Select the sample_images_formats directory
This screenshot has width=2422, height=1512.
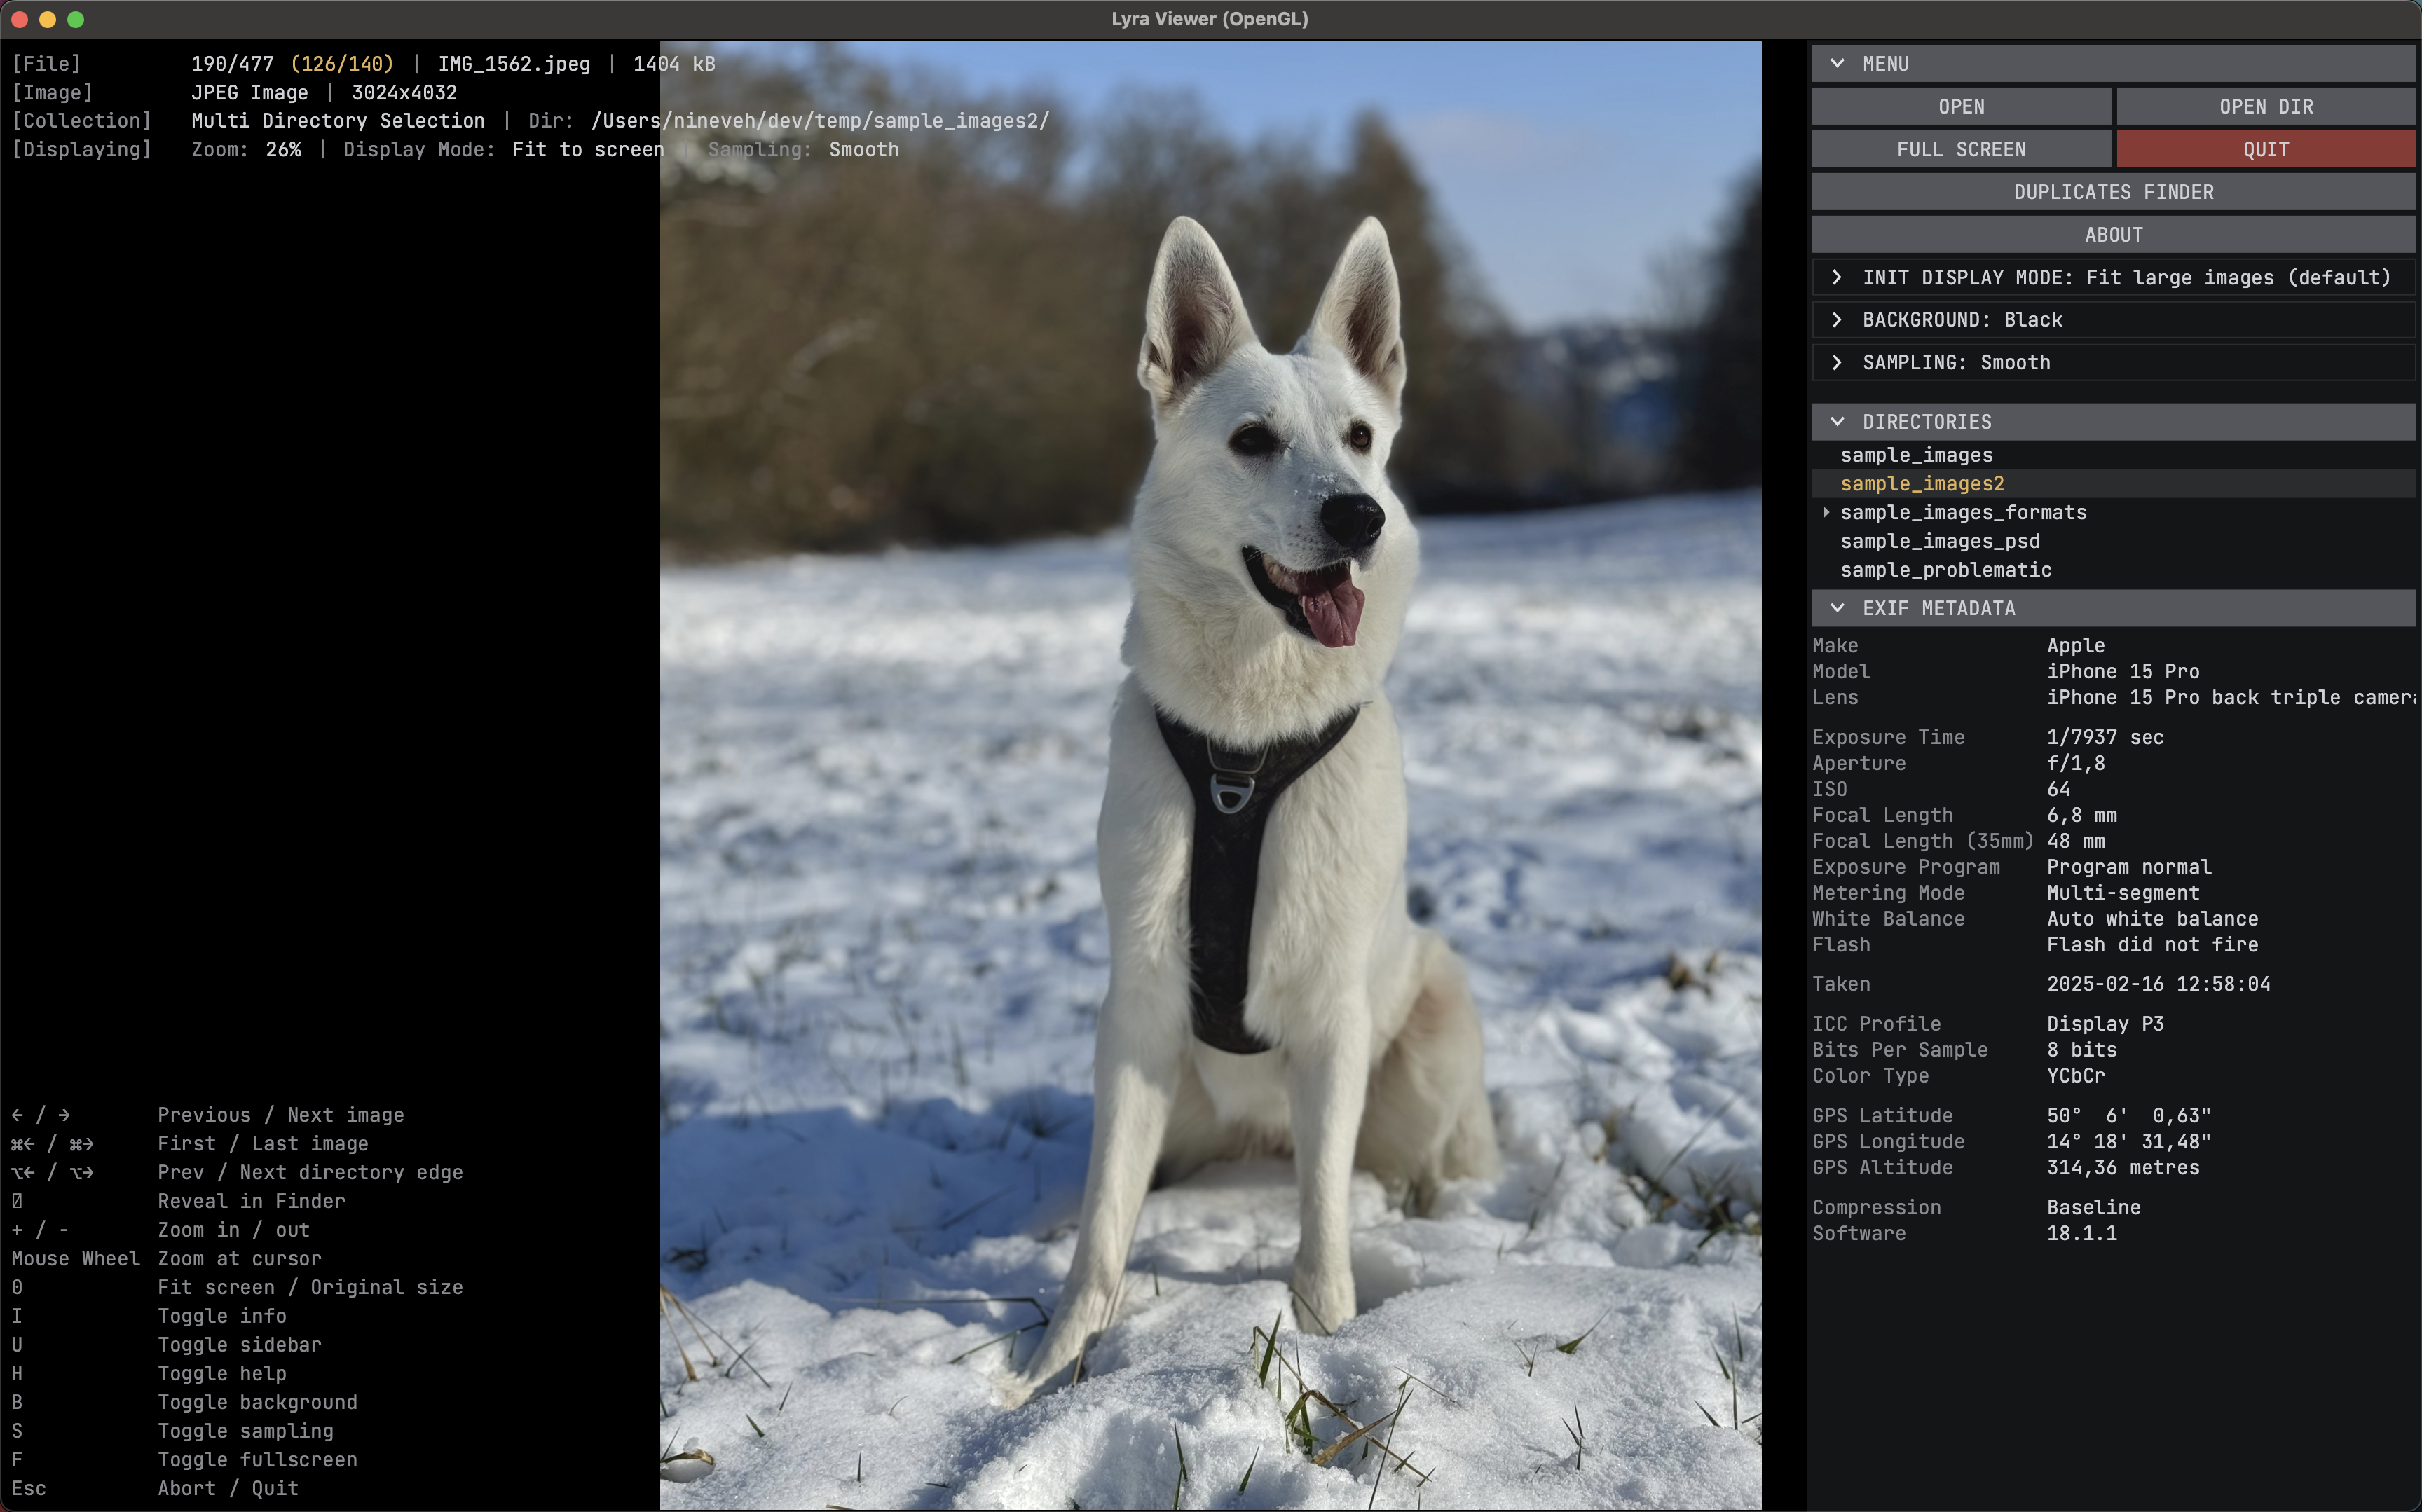1963,512
